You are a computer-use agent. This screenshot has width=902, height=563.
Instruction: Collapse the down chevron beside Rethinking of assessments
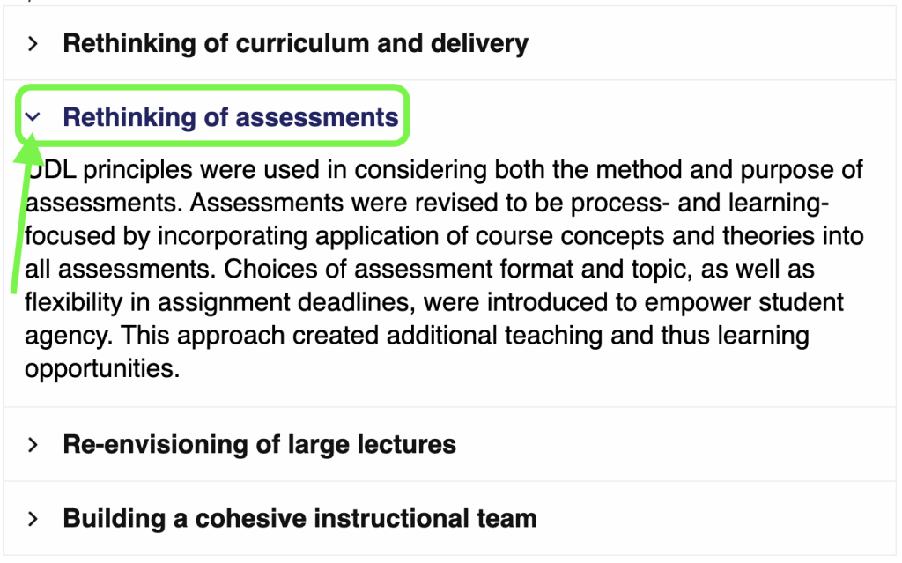[33, 117]
